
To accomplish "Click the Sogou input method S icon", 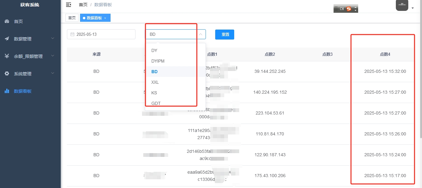I will point(349,9).
